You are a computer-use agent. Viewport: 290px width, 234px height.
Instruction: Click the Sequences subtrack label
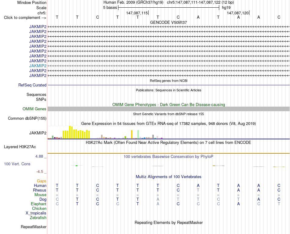[36, 95]
